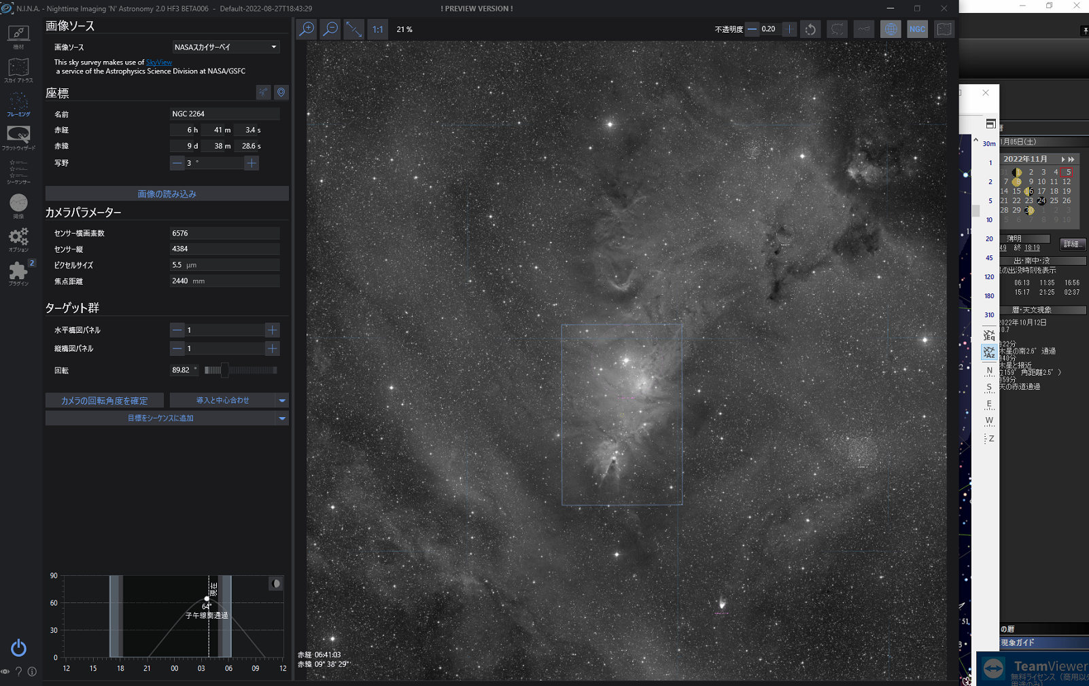Click the ピクセルサイズ field showing 5.5
This screenshot has height=686, width=1089.
(x=224, y=265)
